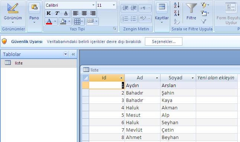The height and width of the screenshot is (142, 240).
Task: Click the bulleted list icon
Action: point(133,19)
